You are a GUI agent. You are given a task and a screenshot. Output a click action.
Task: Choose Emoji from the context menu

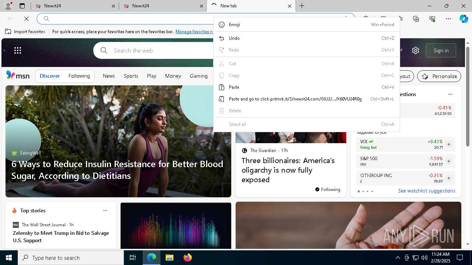click(306, 25)
